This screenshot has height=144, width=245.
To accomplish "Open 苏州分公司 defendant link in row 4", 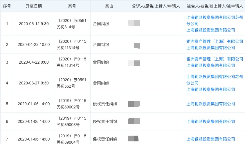I will tap(215, 77).
